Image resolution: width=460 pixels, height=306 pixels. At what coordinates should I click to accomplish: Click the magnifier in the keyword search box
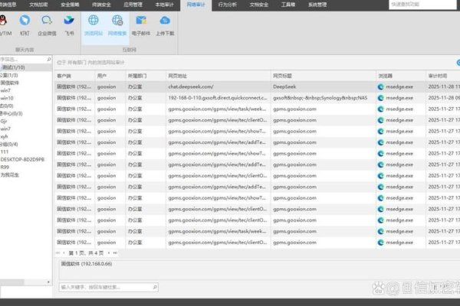click(155, 287)
